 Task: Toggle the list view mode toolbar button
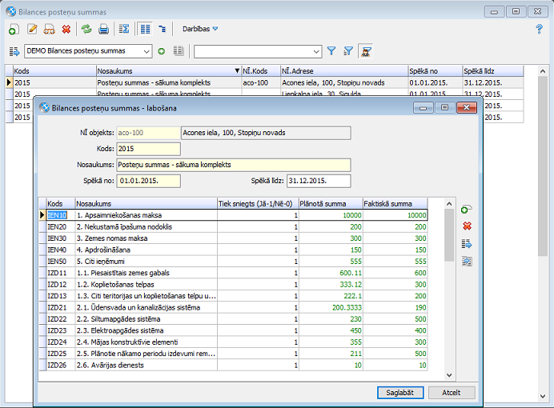145,30
